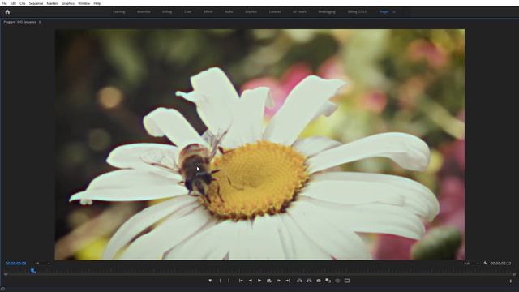The height and width of the screenshot is (292, 519).
Task: Step back one frame
Action: 251,281
